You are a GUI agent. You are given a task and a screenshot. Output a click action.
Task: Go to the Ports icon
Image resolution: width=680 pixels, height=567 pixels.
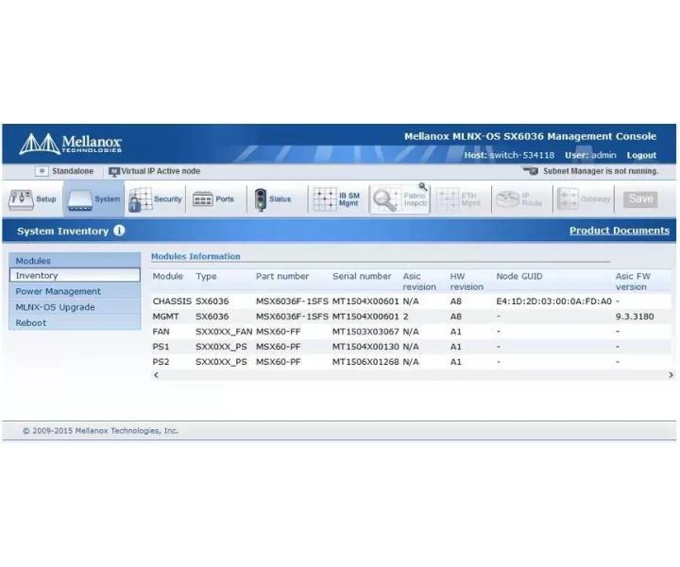coord(202,199)
